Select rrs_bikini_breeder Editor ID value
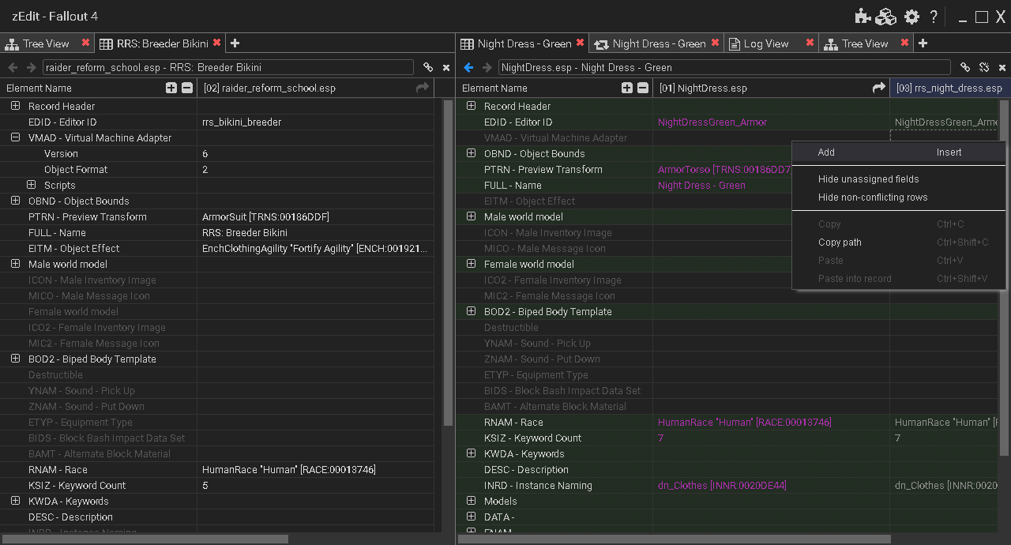The image size is (1011, 545). (242, 122)
